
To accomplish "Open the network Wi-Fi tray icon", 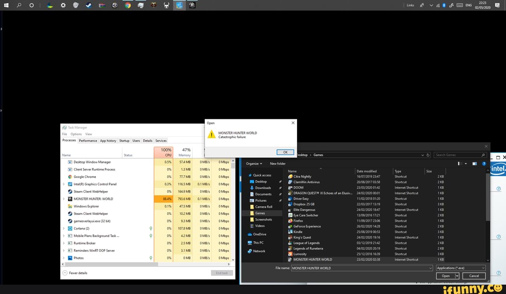I will 438,5.
